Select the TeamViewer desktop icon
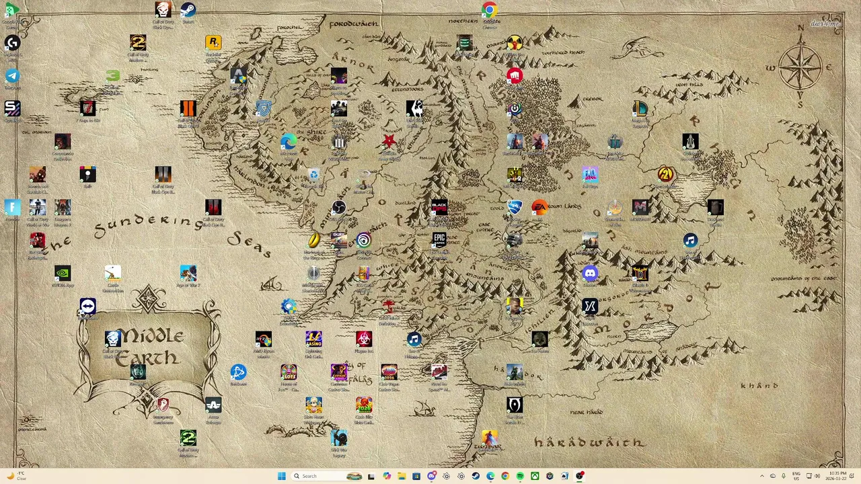Screen dimensions: 861x484 (x=87, y=306)
